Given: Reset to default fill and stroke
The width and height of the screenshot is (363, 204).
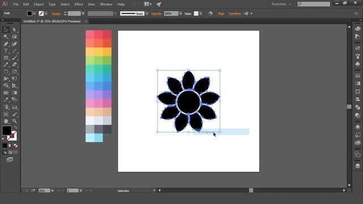Looking at the screenshot, I should [3, 139].
